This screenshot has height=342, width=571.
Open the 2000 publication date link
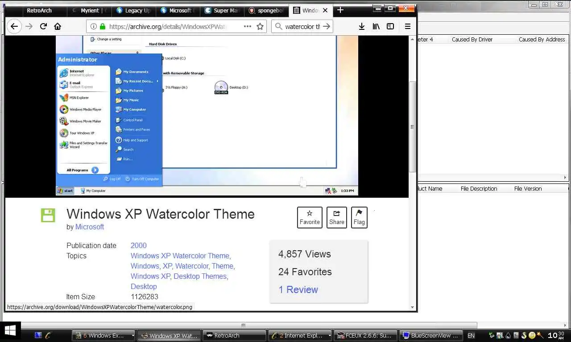coord(139,245)
